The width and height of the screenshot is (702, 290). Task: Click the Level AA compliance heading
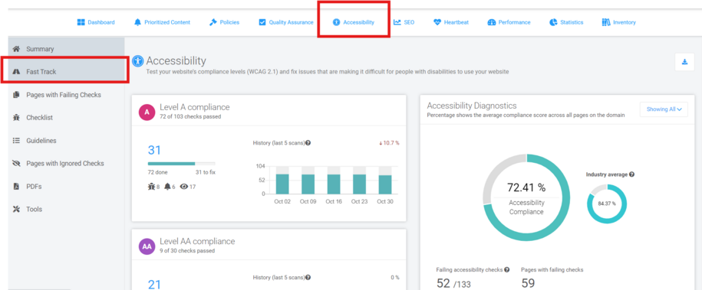[197, 241]
